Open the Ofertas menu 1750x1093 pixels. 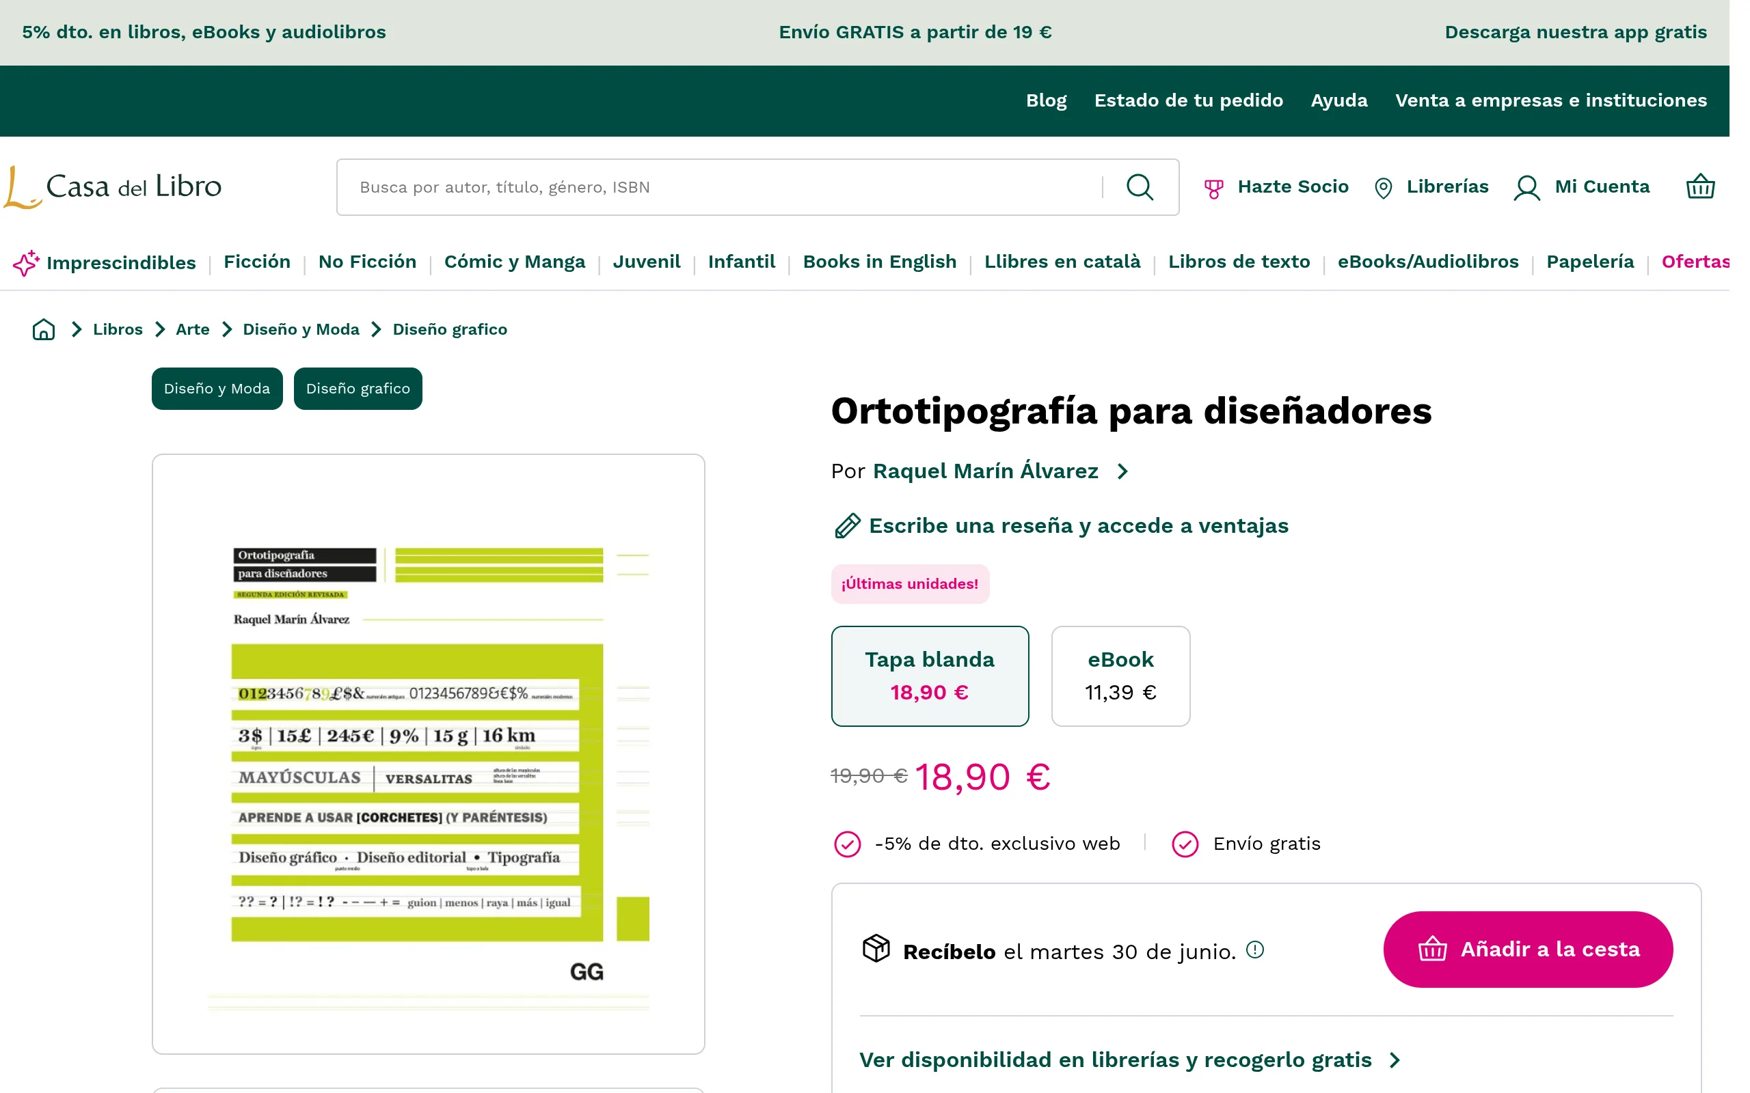(1695, 262)
